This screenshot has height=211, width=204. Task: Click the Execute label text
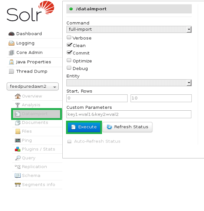88,127
